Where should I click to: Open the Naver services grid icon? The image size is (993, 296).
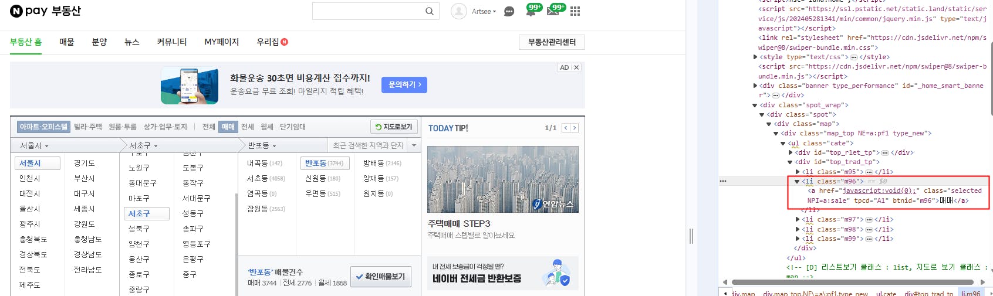pyautogui.click(x=575, y=11)
